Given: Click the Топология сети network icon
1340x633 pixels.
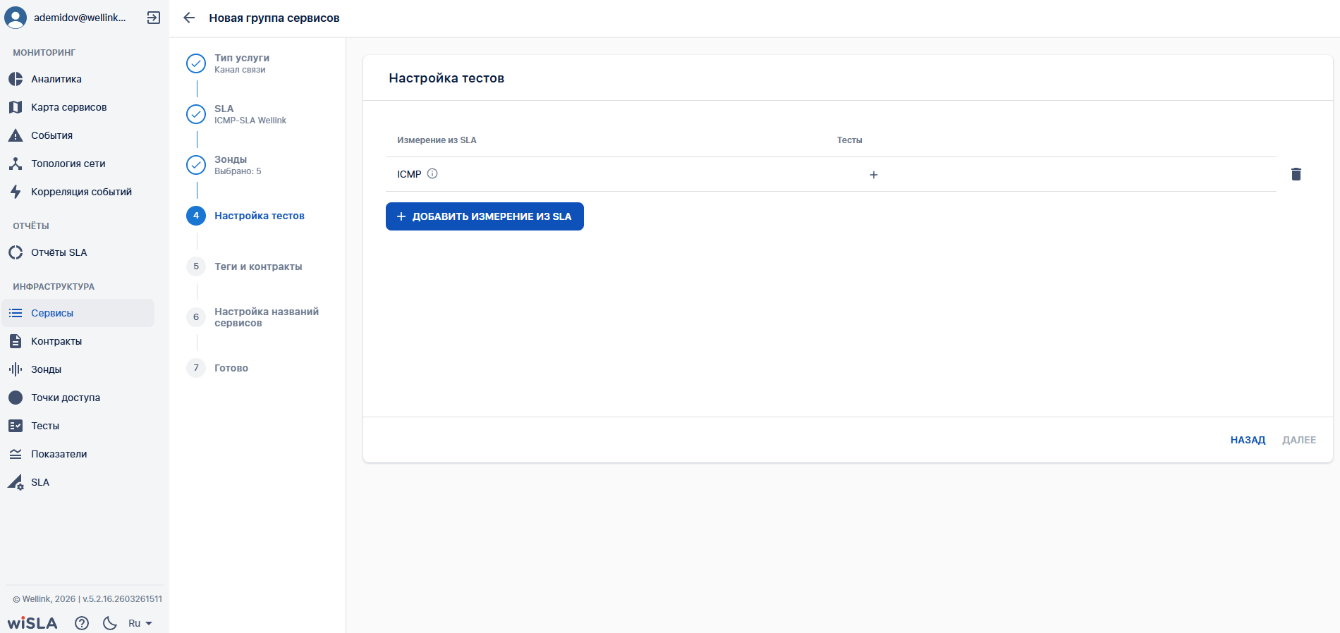Looking at the screenshot, I should click(16, 164).
